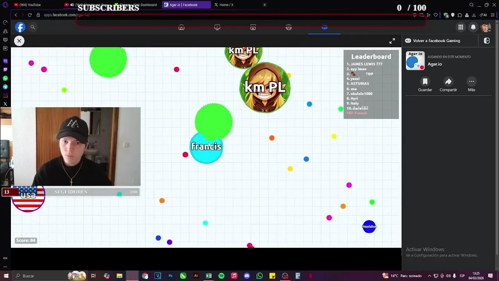Open browser extensions puzzle icon
Image resolution: width=499 pixels, height=281 pixels.
point(460,15)
